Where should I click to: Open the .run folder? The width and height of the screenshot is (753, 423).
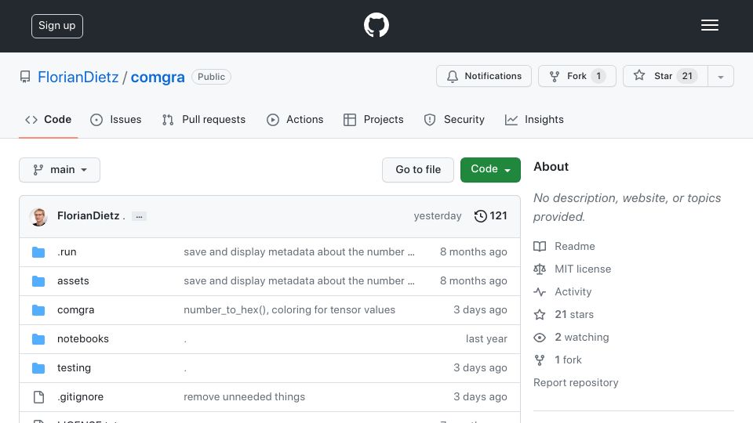click(x=67, y=252)
